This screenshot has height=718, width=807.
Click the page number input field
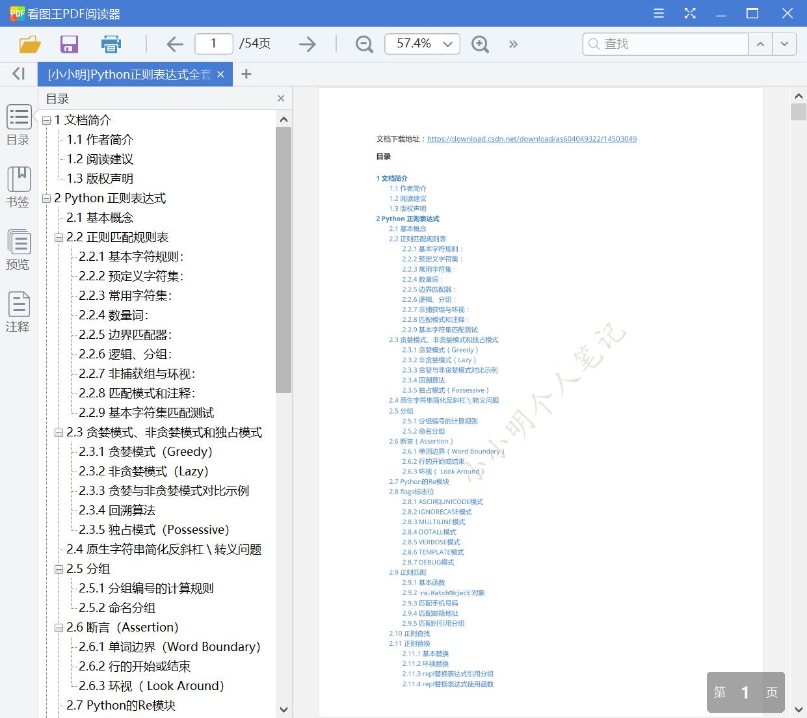pyautogui.click(x=213, y=44)
